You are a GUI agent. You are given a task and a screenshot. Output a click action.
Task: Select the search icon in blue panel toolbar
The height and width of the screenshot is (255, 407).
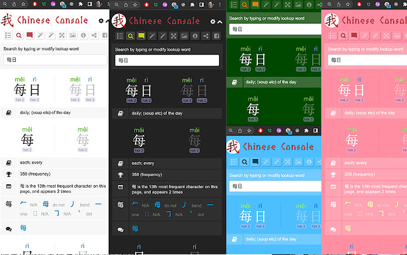coord(245,162)
